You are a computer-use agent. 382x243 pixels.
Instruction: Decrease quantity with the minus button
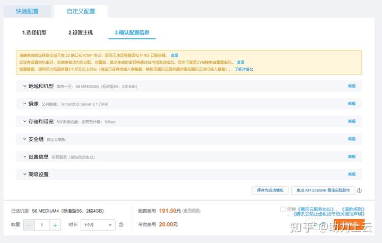[29, 225]
